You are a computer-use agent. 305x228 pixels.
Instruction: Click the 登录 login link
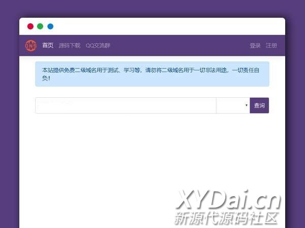coord(255,46)
